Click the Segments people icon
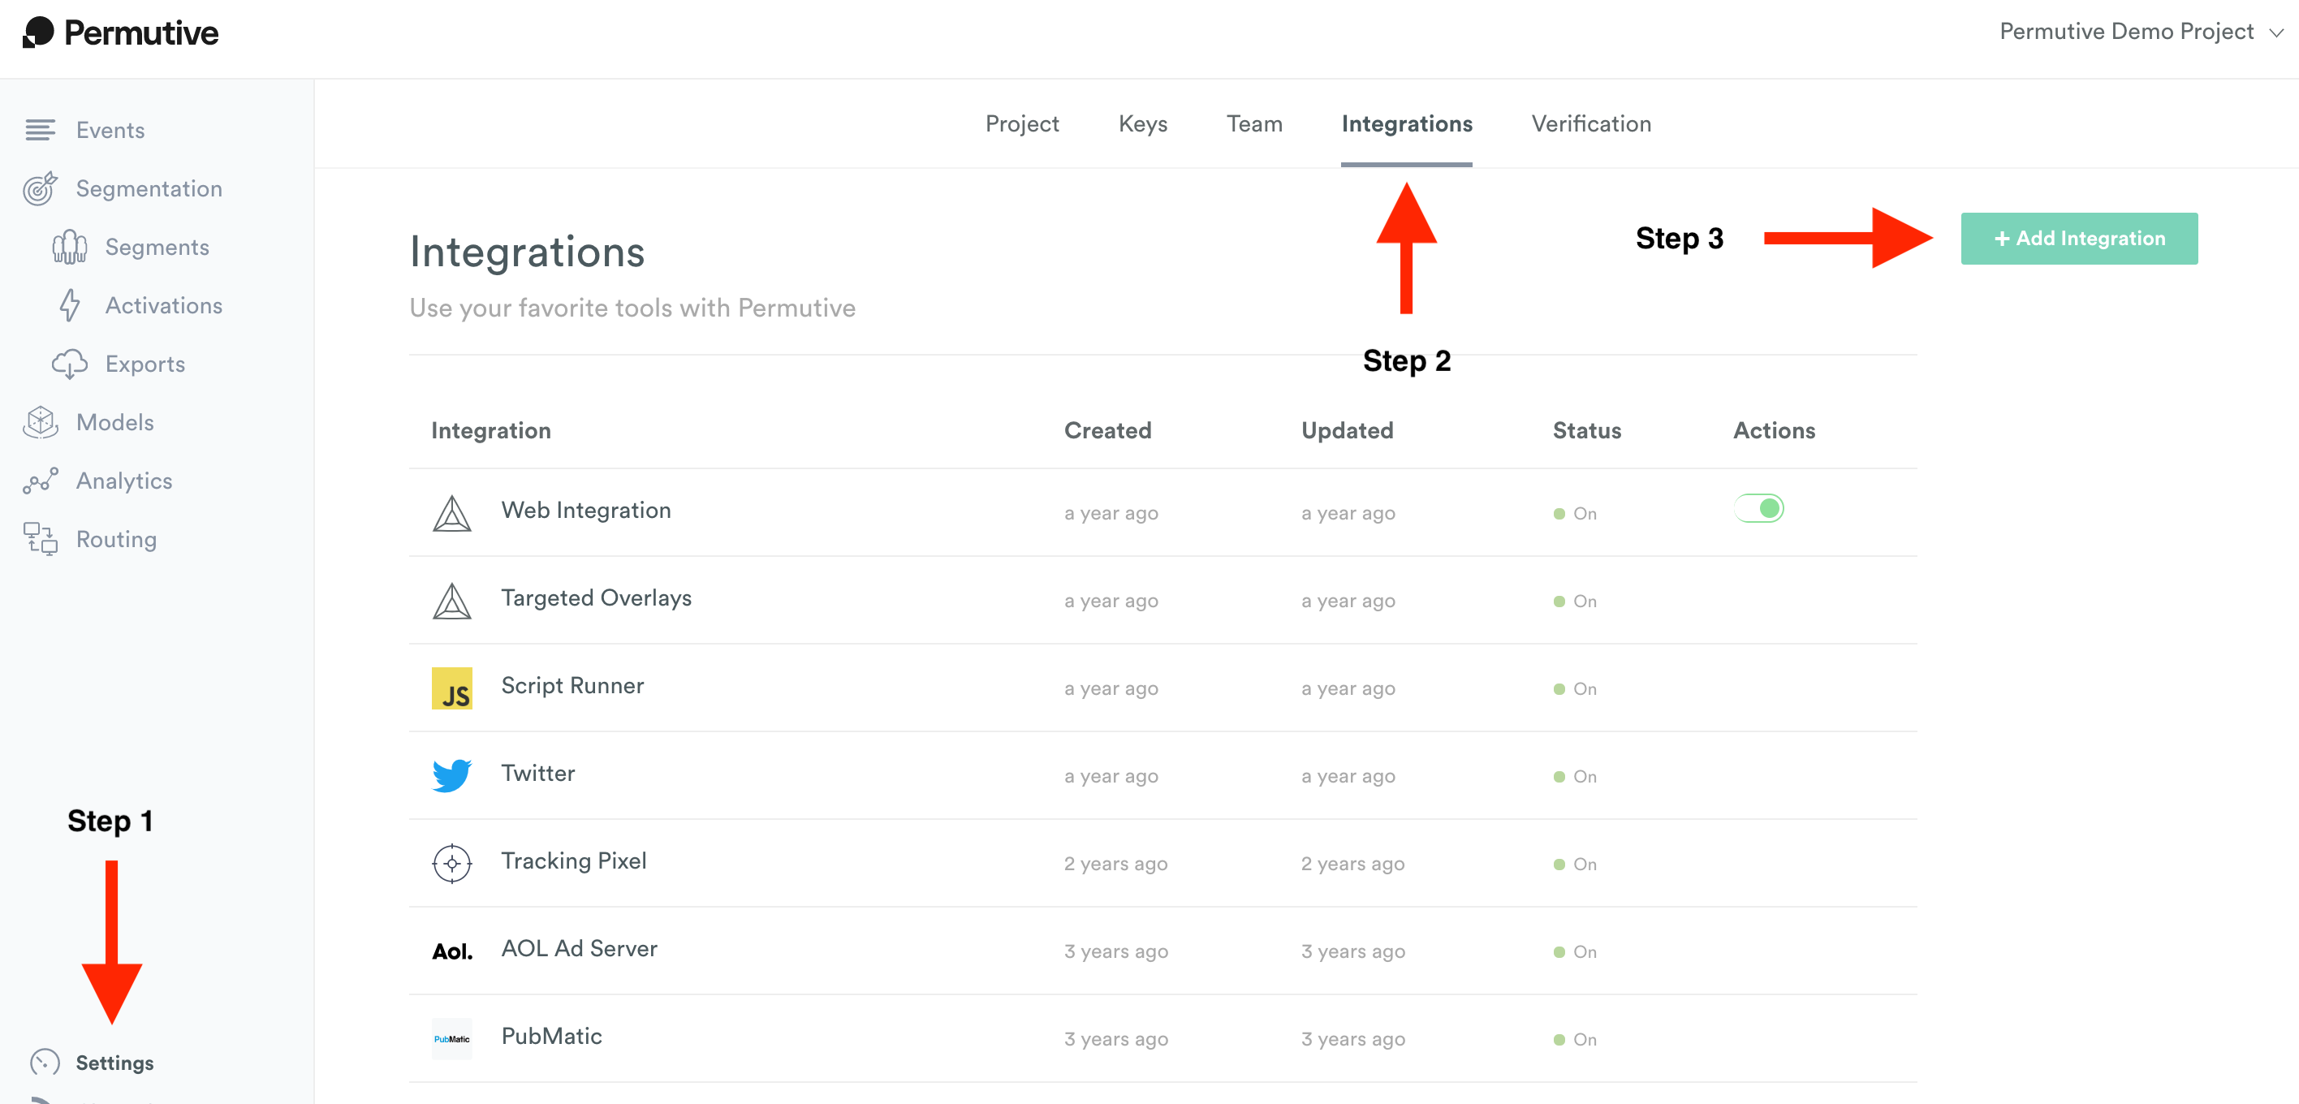 point(69,248)
